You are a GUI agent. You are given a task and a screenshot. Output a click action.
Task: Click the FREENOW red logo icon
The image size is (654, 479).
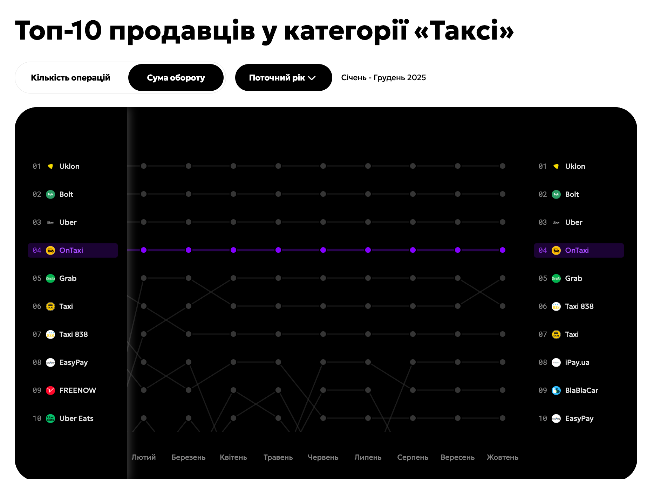pos(50,390)
